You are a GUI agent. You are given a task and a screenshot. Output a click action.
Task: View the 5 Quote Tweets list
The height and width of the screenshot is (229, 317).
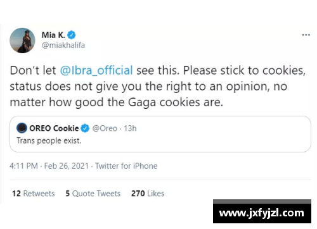93,194
